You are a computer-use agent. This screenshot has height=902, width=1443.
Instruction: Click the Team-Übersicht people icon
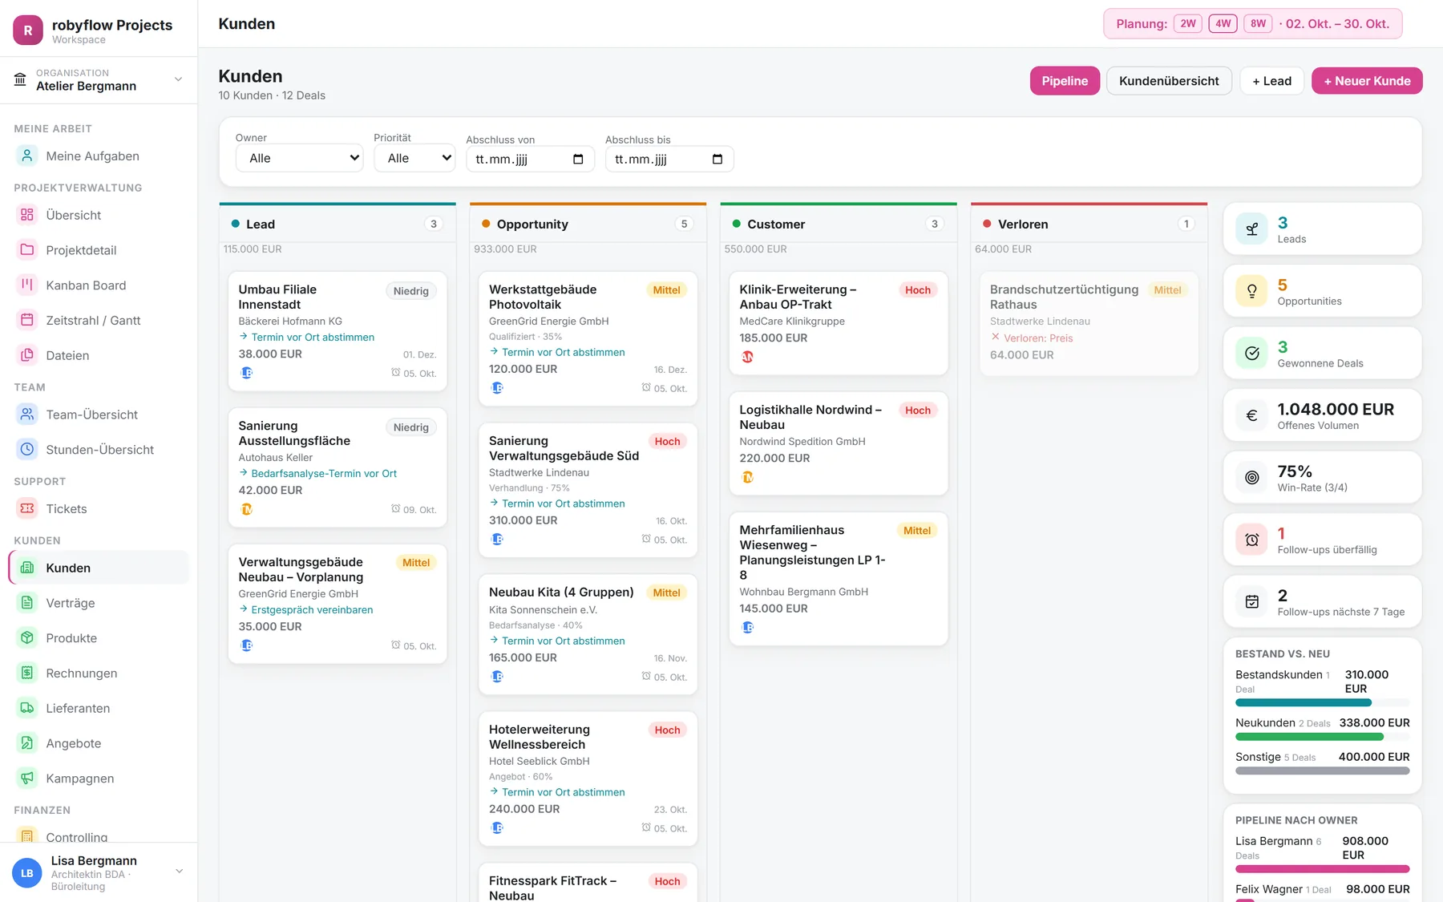click(x=27, y=415)
